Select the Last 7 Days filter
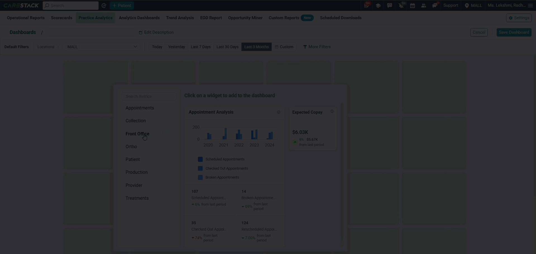This screenshot has width=536, height=254. 201,47
